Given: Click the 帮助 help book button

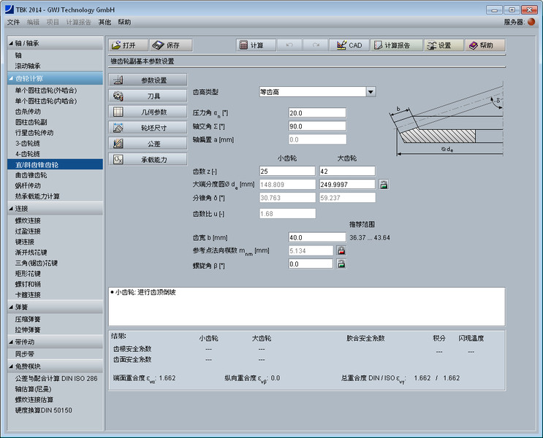Looking at the screenshot, I should point(485,45).
